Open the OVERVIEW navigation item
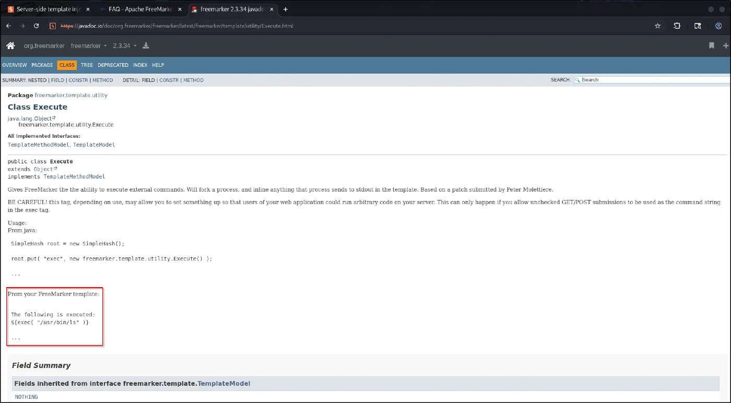Image resolution: width=731 pixels, height=403 pixels. (15, 65)
